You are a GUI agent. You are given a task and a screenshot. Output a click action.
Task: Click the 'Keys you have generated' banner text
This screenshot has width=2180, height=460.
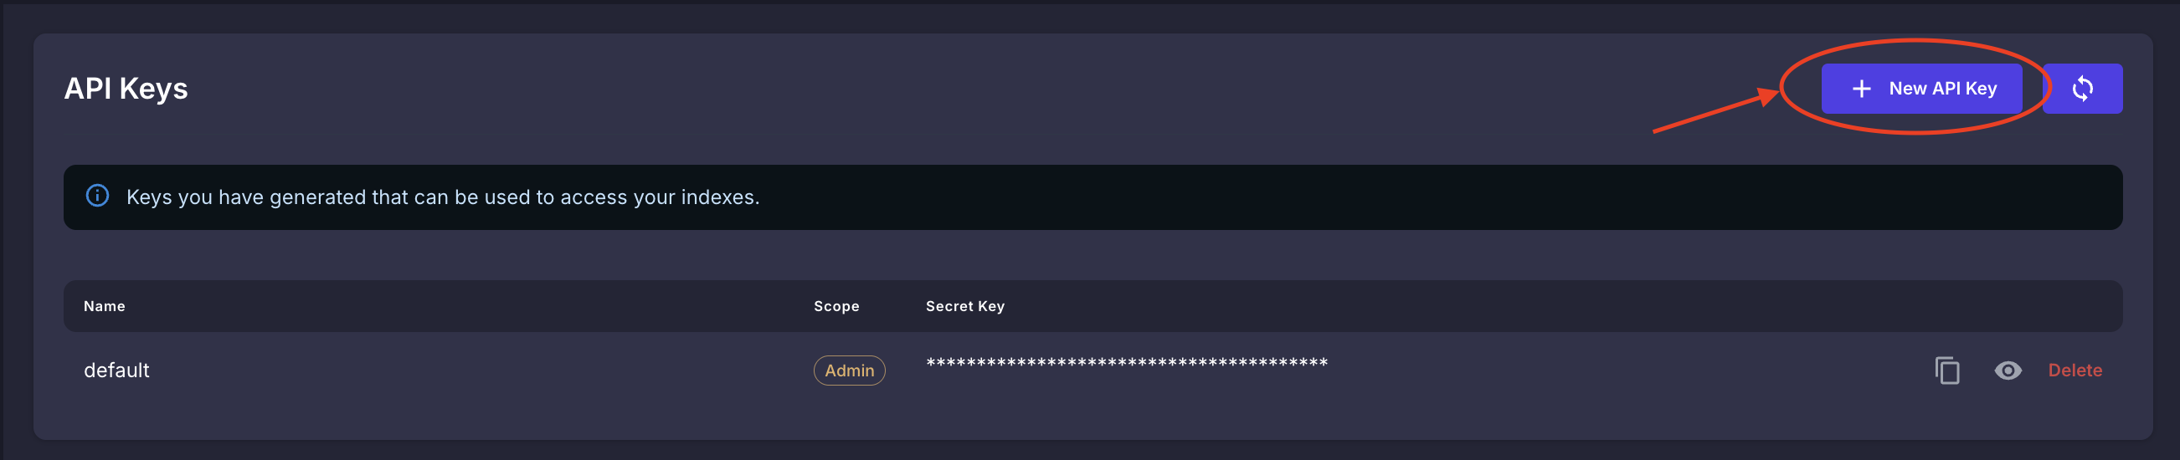[338, 197]
